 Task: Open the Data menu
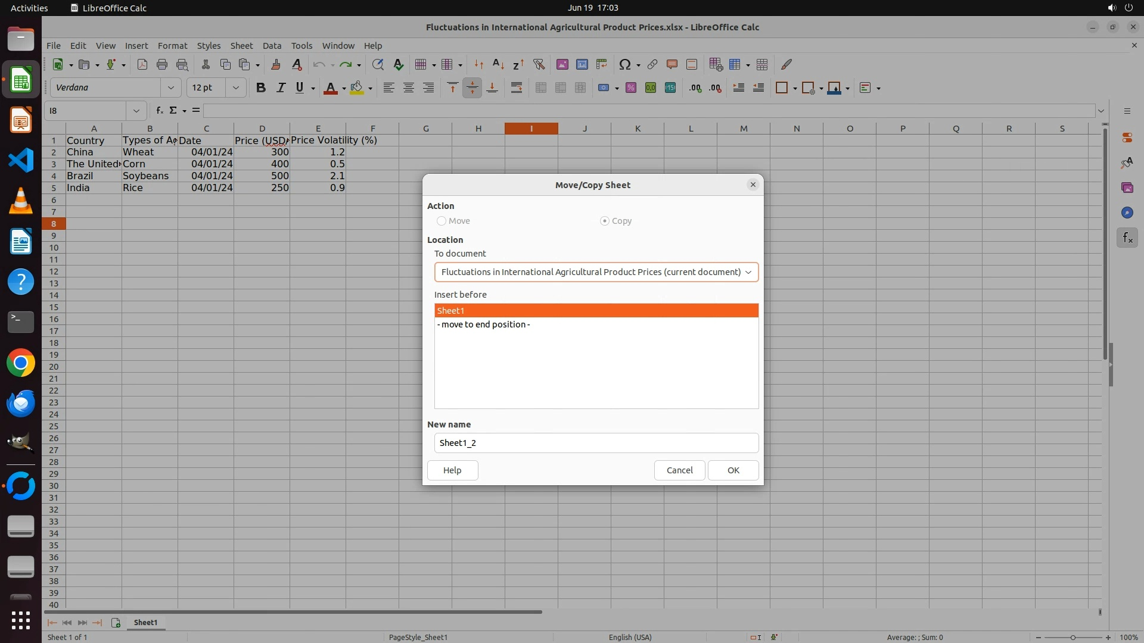(272, 46)
